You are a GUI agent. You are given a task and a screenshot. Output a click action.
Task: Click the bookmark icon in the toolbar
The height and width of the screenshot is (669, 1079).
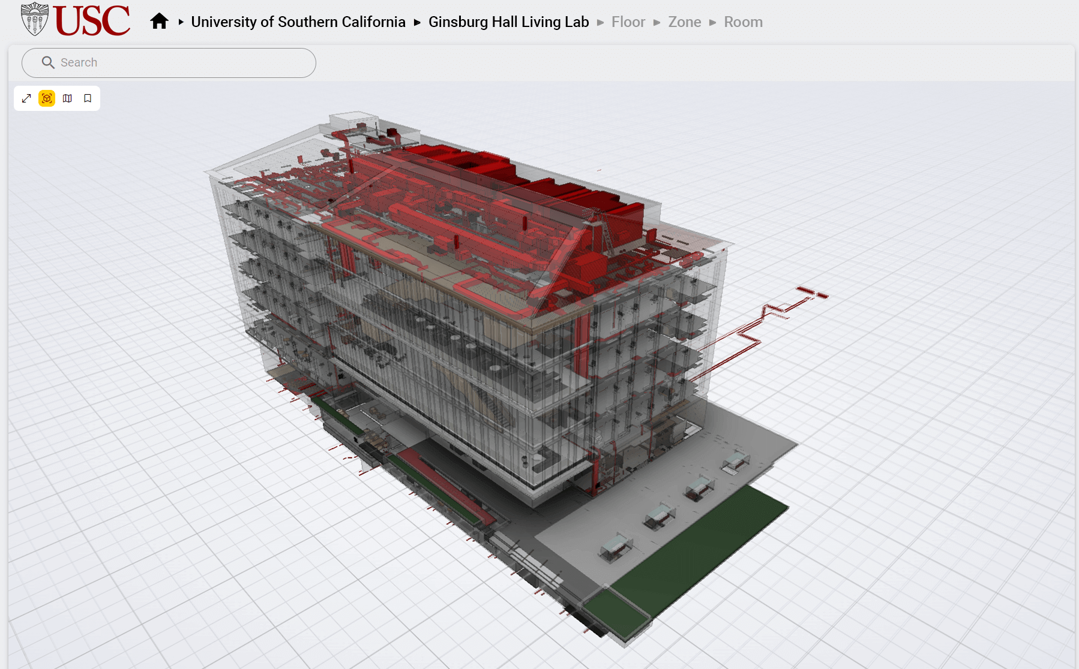(x=87, y=98)
